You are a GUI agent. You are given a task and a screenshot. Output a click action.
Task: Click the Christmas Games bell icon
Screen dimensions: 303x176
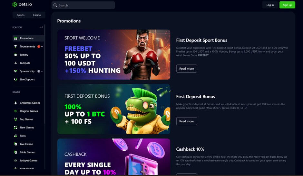tap(16, 103)
